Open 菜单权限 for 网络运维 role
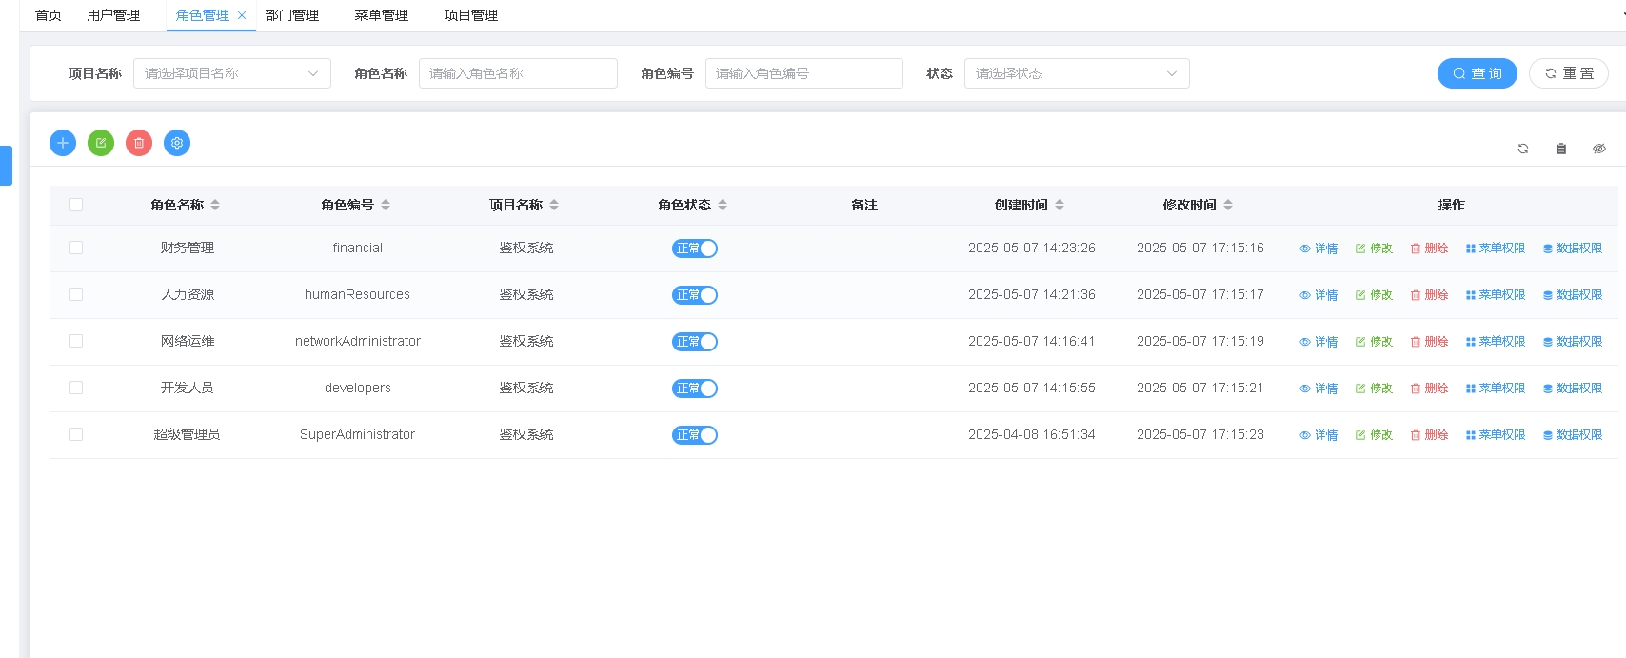 (x=1496, y=342)
